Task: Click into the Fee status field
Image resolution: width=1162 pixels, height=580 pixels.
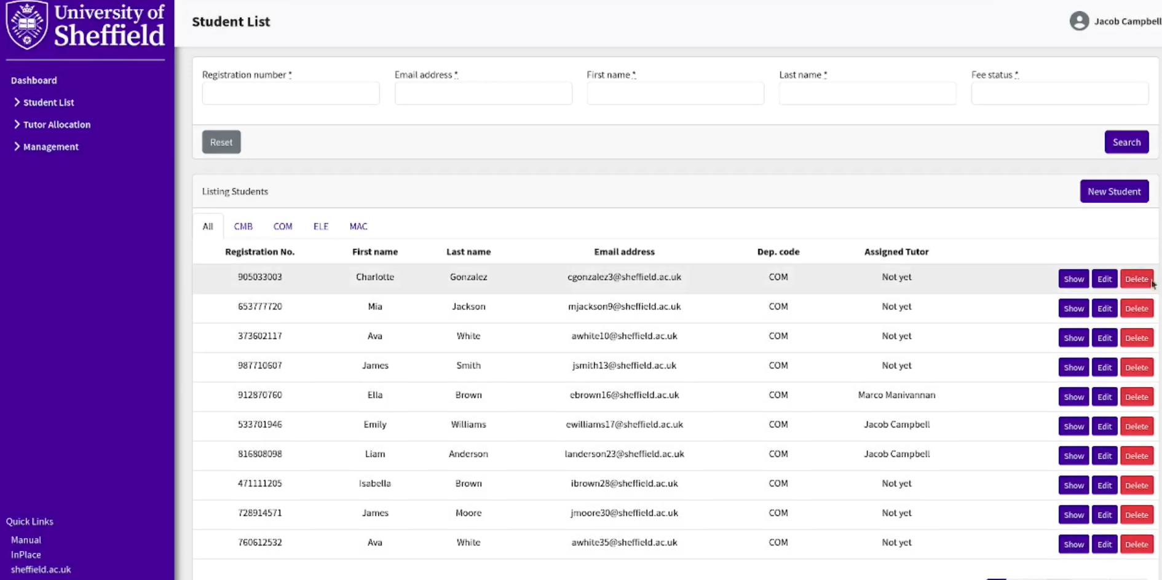Action: click(x=1059, y=94)
